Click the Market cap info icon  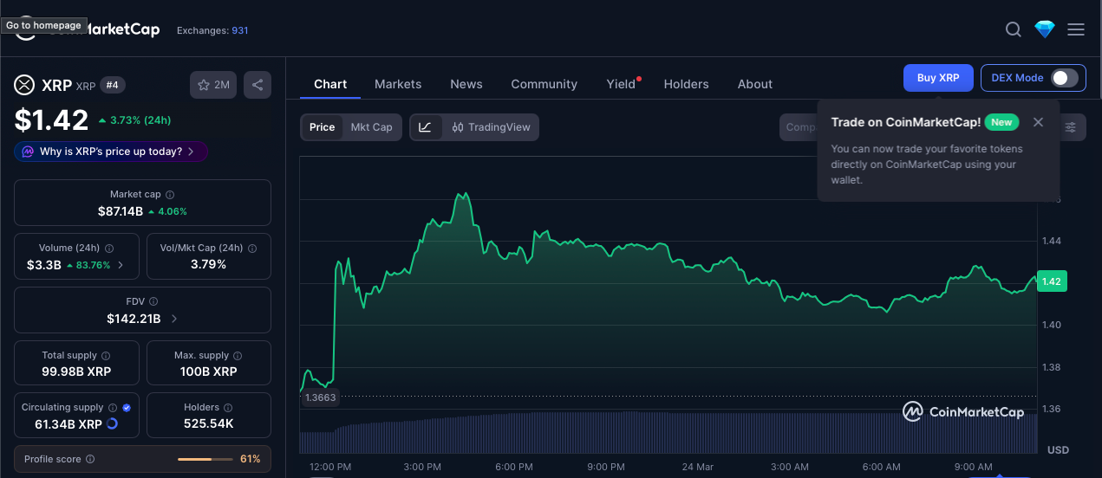(170, 195)
